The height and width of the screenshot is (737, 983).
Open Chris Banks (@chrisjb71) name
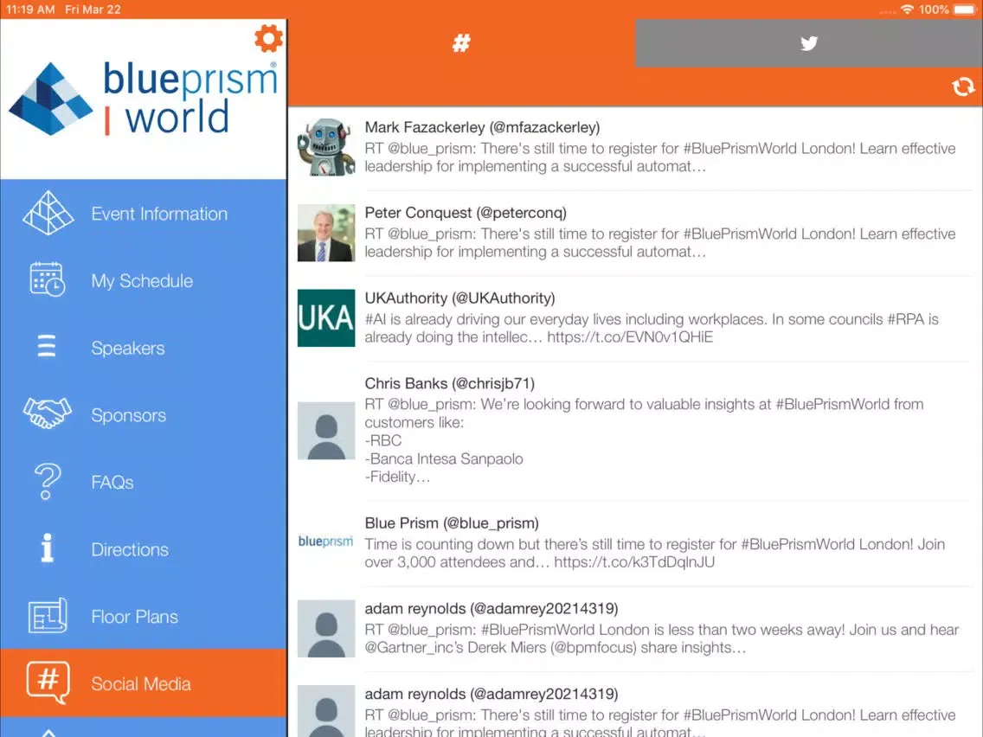tap(449, 383)
